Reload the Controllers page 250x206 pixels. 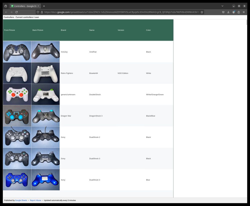point(16,12)
